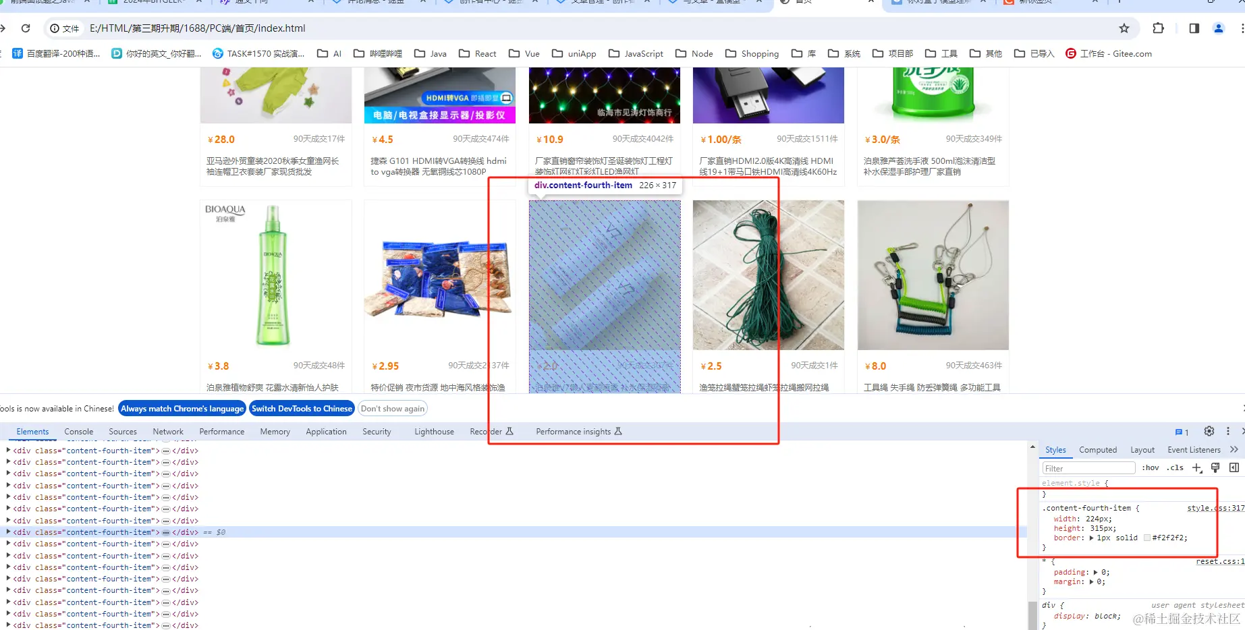The width and height of the screenshot is (1245, 630).
Task: Open the AI bookmark folder
Action: 329,53
